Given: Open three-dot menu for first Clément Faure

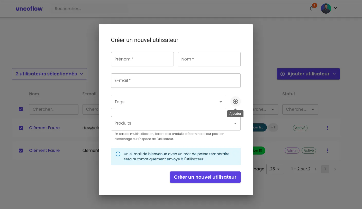Looking at the screenshot, I should click(x=327, y=128).
